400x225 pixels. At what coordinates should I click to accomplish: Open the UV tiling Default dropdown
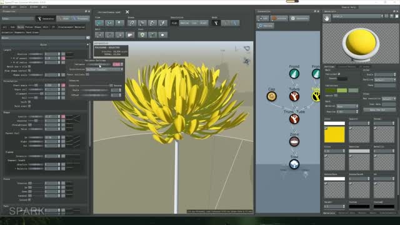385,80
